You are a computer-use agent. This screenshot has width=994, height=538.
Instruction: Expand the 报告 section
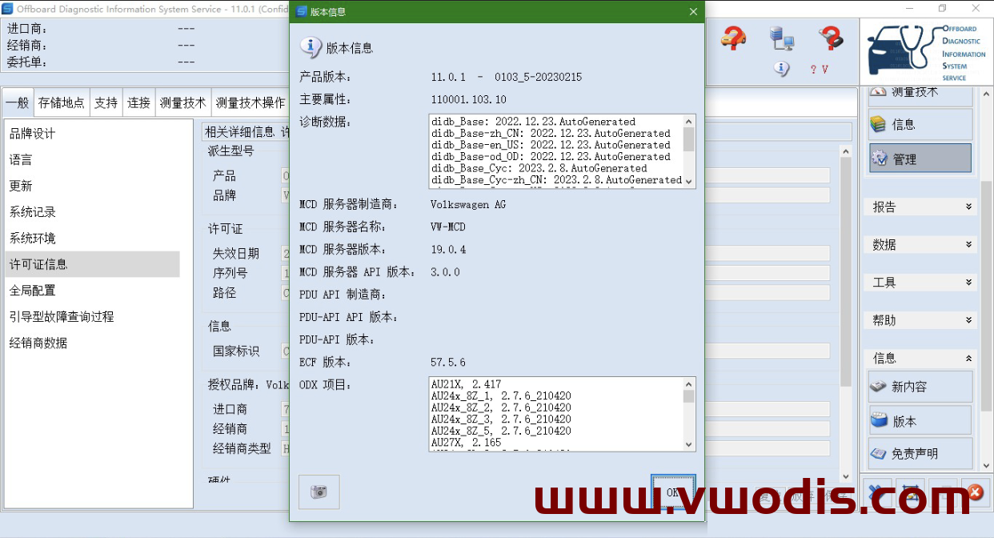point(922,207)
